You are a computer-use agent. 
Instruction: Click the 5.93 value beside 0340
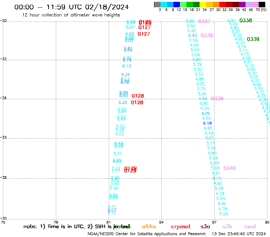pyautogui.click(x=215, y=168)
